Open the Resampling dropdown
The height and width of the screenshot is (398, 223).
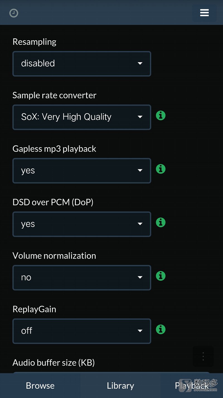click(x=82, y=64)
